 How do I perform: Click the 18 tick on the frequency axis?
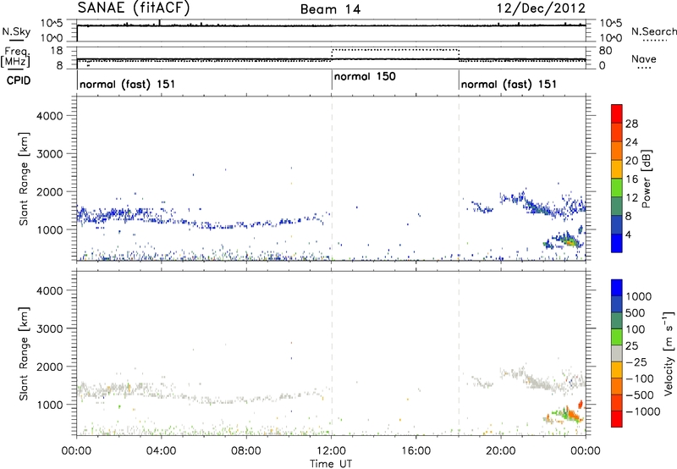pyautogui.click(x=56, y=51)
